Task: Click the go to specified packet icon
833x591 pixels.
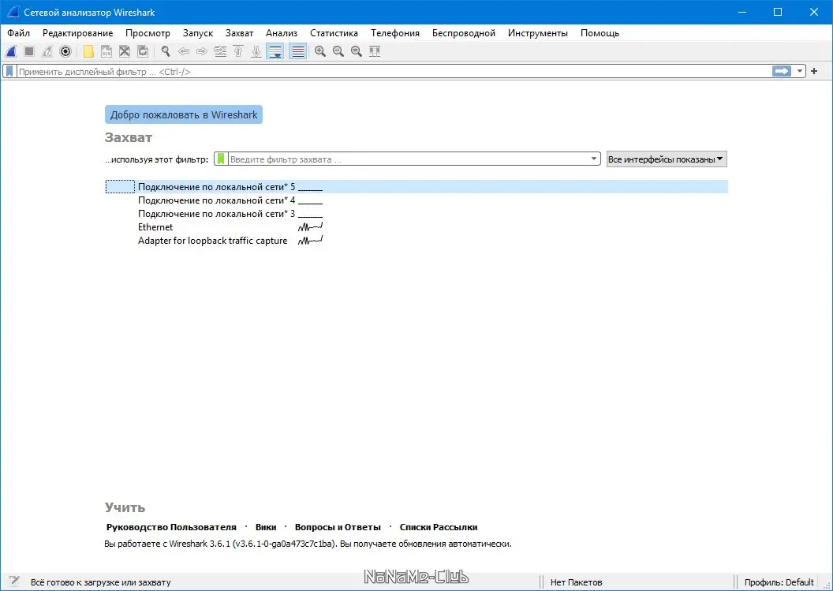Action: point(220,51)
